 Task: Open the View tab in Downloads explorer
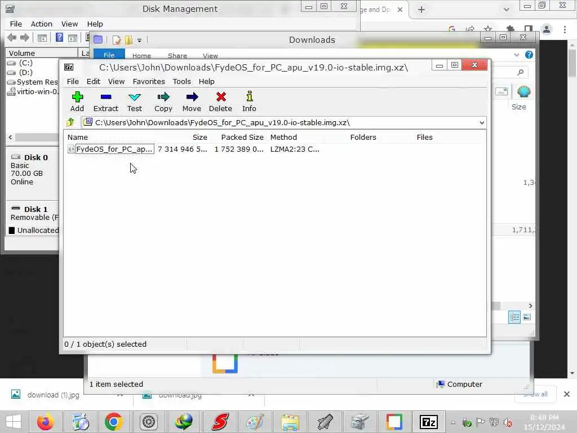210,56
